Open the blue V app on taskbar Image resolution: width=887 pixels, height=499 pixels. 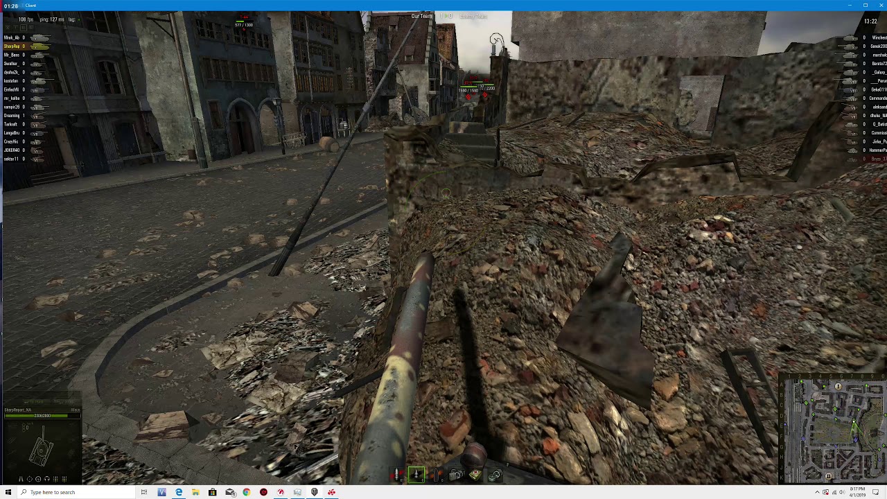click(162, 492)
